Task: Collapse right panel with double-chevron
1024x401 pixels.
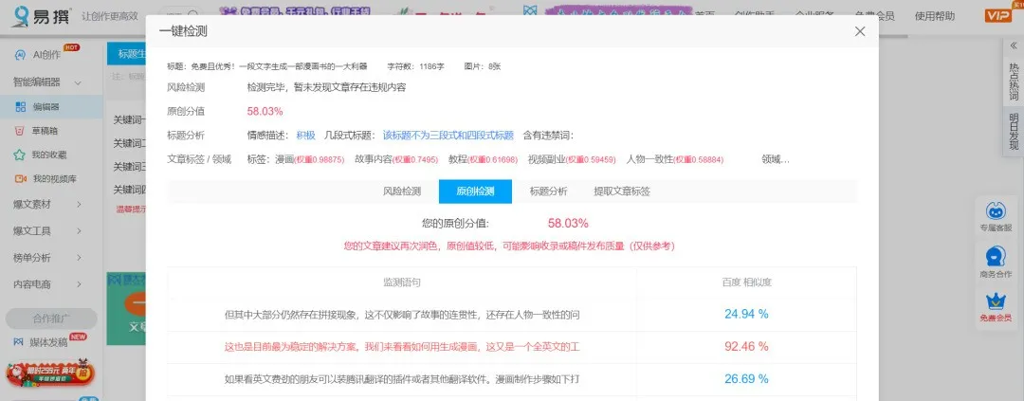Action: (x=1014, y=46)
